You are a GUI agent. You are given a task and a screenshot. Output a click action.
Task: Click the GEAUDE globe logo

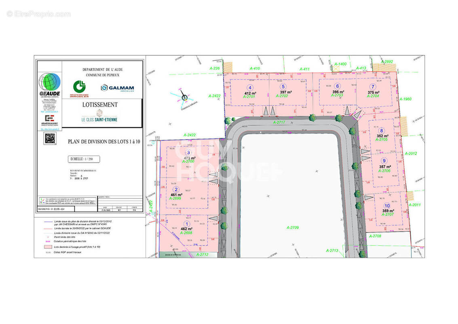(x=49, y=82)
